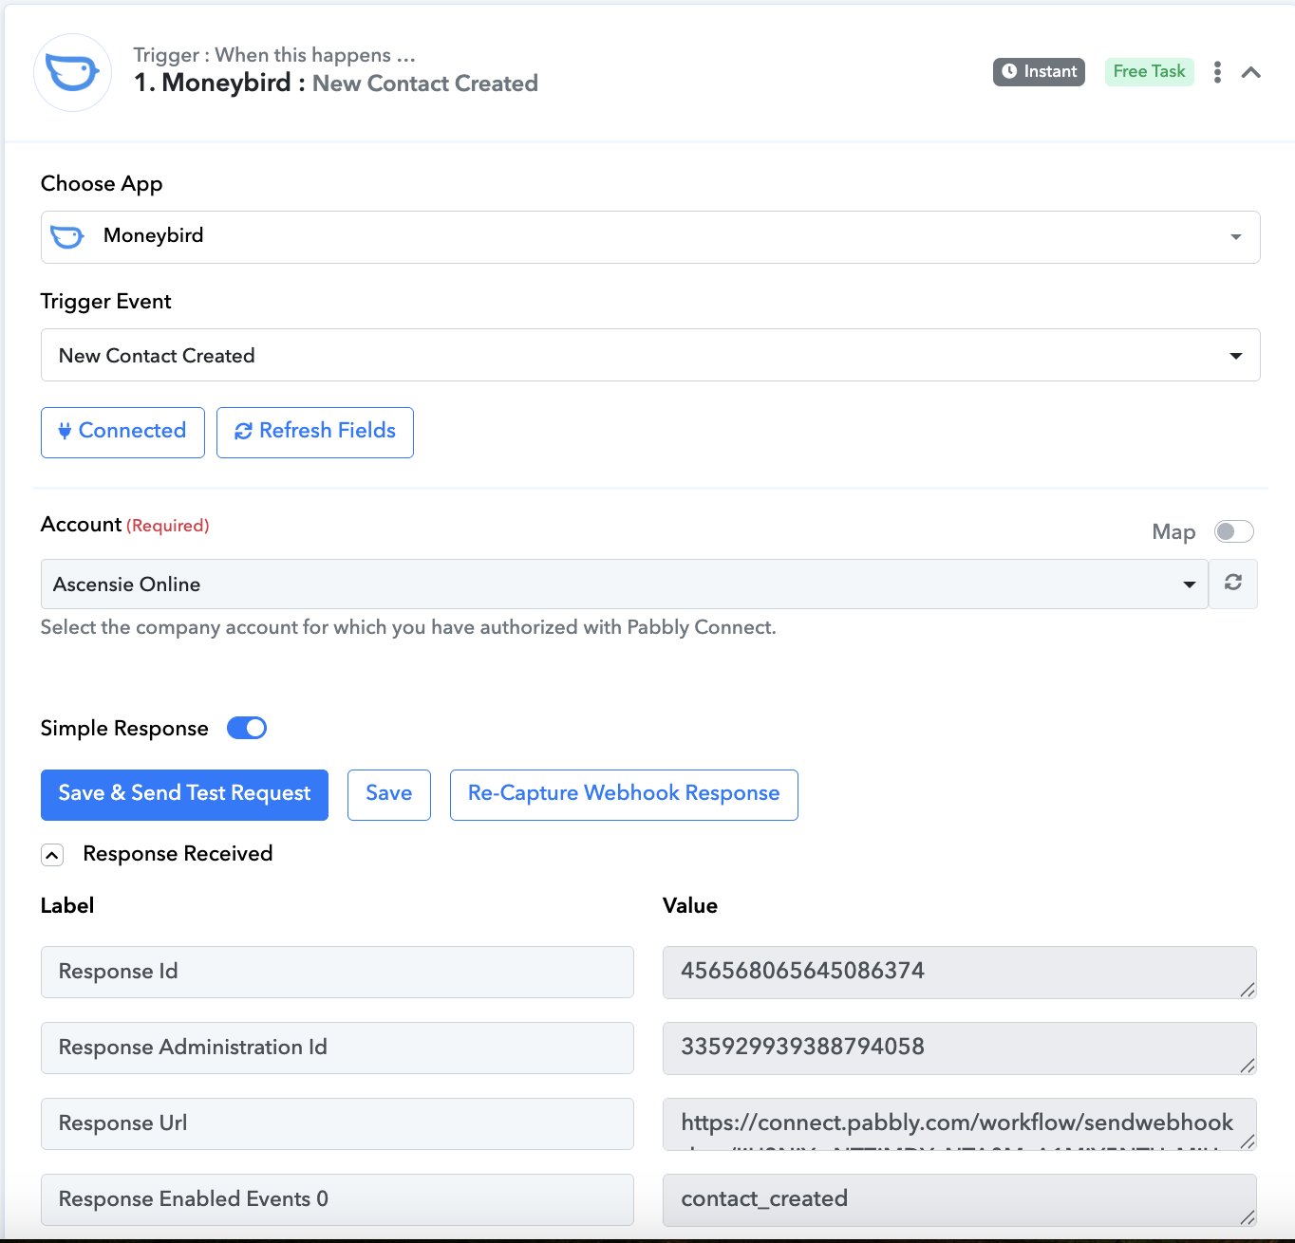Click the Moneybird logo in trigger header
This screenshot has height=1243, width=1295.
click(x=72, y=72)
